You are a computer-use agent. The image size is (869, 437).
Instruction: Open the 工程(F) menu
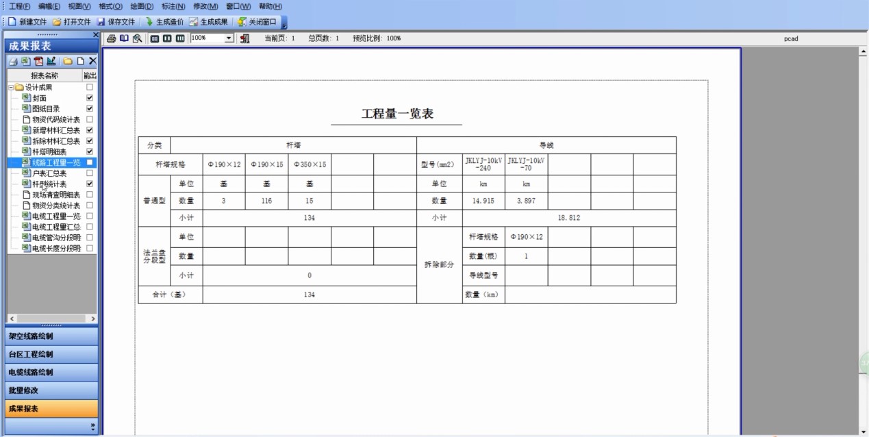point(20,6)
